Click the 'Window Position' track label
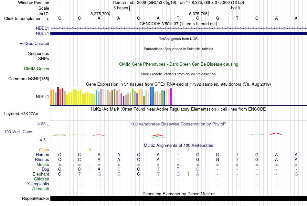 (x=34, y=3)
